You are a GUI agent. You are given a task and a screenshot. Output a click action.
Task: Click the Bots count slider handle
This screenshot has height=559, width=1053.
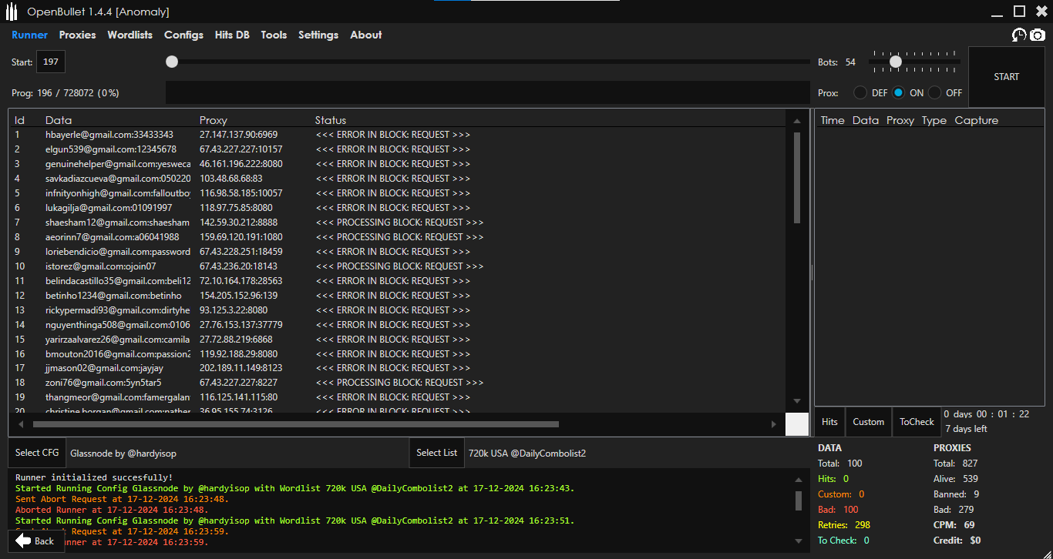pyautogui.click(x=895, y=62)
